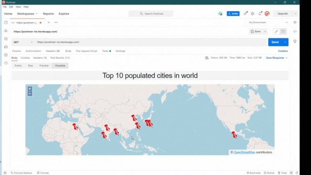
Task: Focus the Search Postman box
Action: [151, 14]
